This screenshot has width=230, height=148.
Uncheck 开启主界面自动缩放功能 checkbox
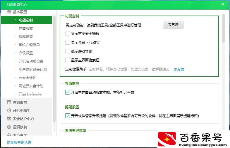pyautogui.click(x=68, y=92)
